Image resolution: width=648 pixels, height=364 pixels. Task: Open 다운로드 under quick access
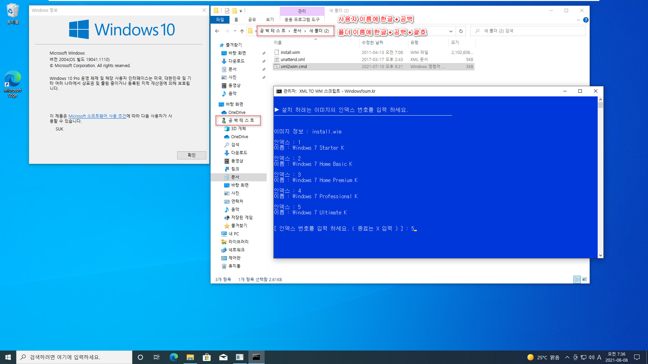point(236,61)
